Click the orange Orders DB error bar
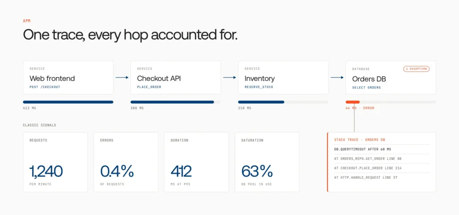The width and height of the screenshot is (459, 215). [x=352, y=102]
